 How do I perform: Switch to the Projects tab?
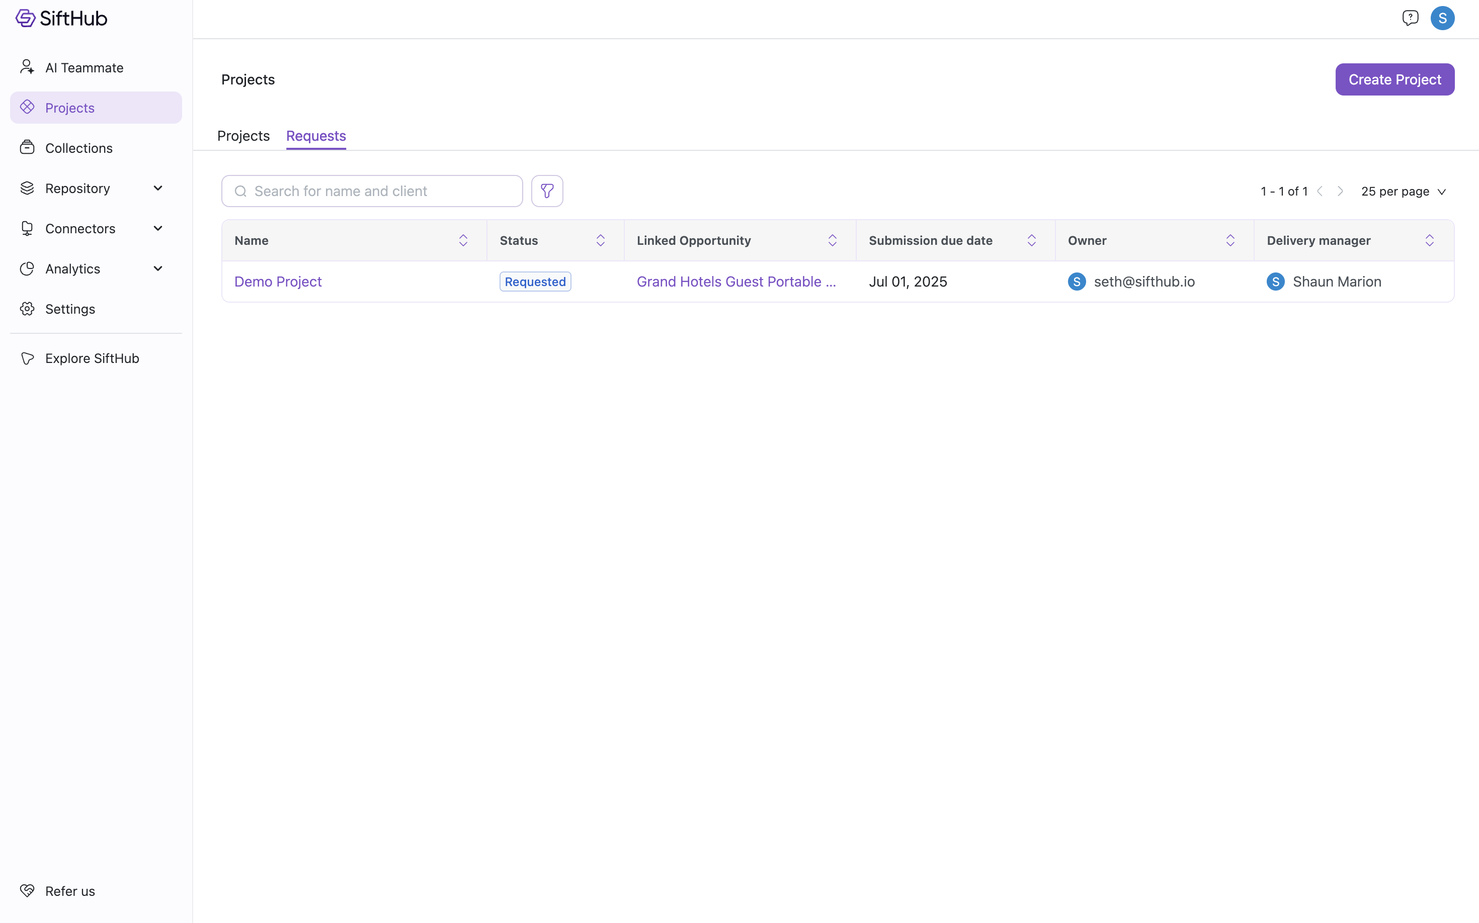coord(243,136)
